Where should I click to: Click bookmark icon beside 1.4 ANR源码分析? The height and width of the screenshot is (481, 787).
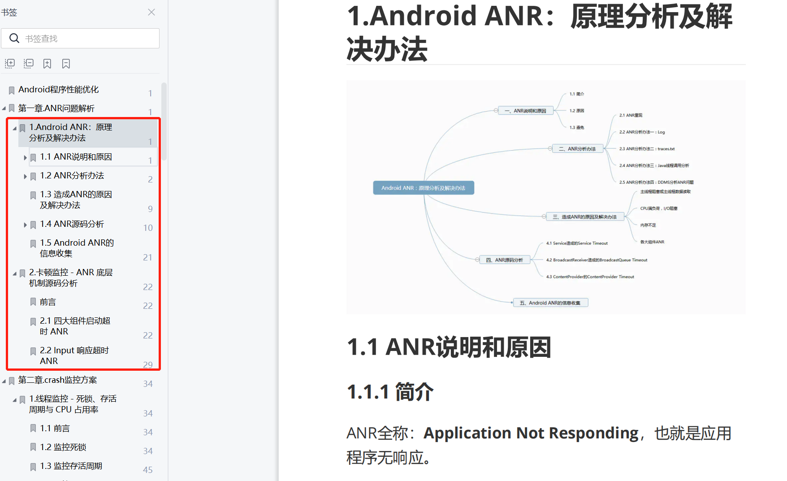point(33,225)
